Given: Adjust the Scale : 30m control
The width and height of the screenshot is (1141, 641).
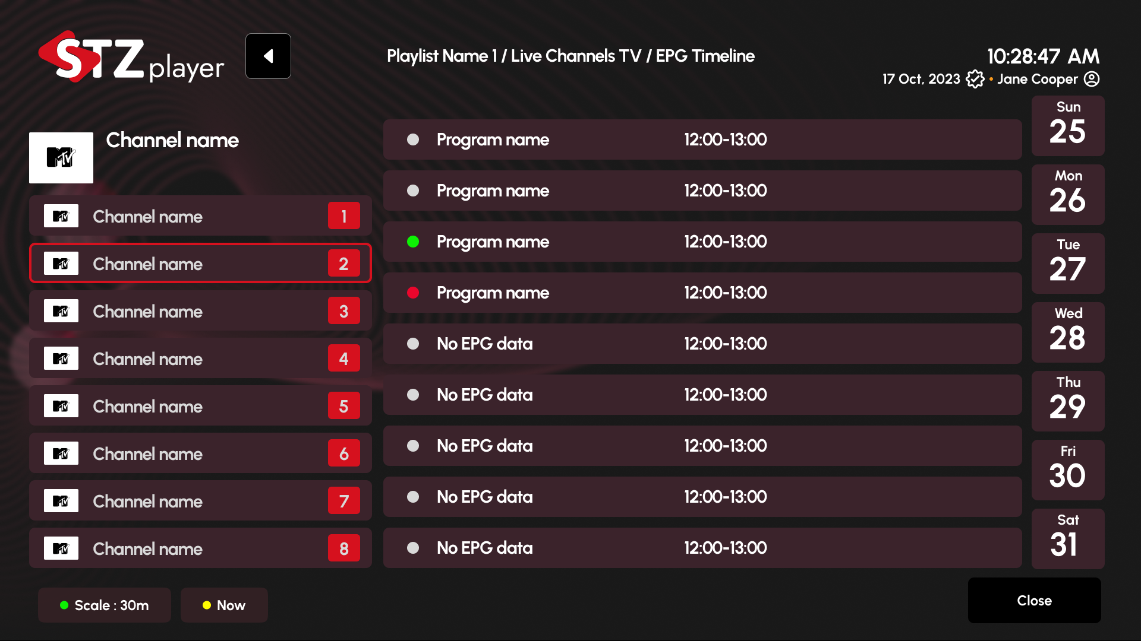Looking at the screenshot, I should 105,605.
